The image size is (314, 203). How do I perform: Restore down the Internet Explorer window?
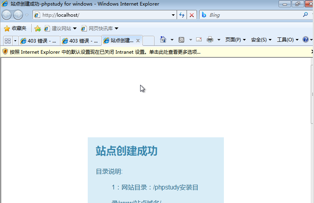tap(298, 4)
